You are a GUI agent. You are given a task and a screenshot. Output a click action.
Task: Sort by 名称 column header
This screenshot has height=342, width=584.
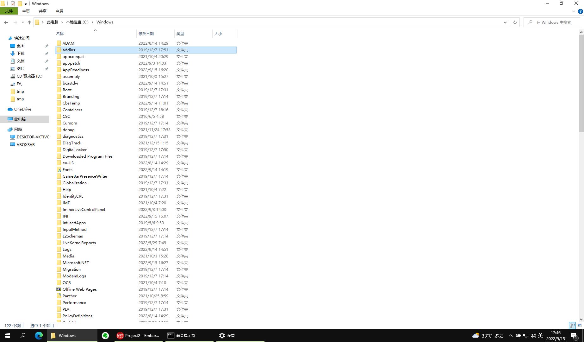click(96, 34)
